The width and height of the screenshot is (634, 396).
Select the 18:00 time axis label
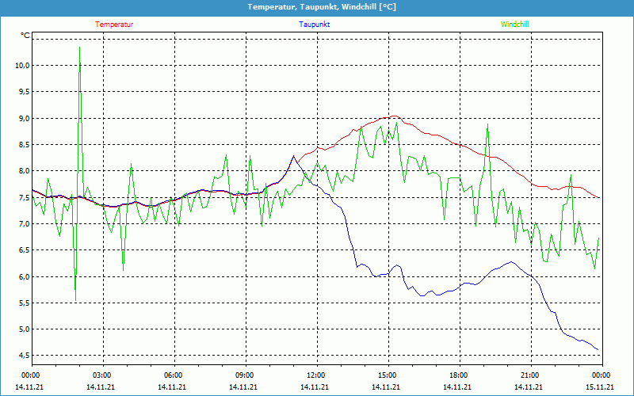point(458,375)
